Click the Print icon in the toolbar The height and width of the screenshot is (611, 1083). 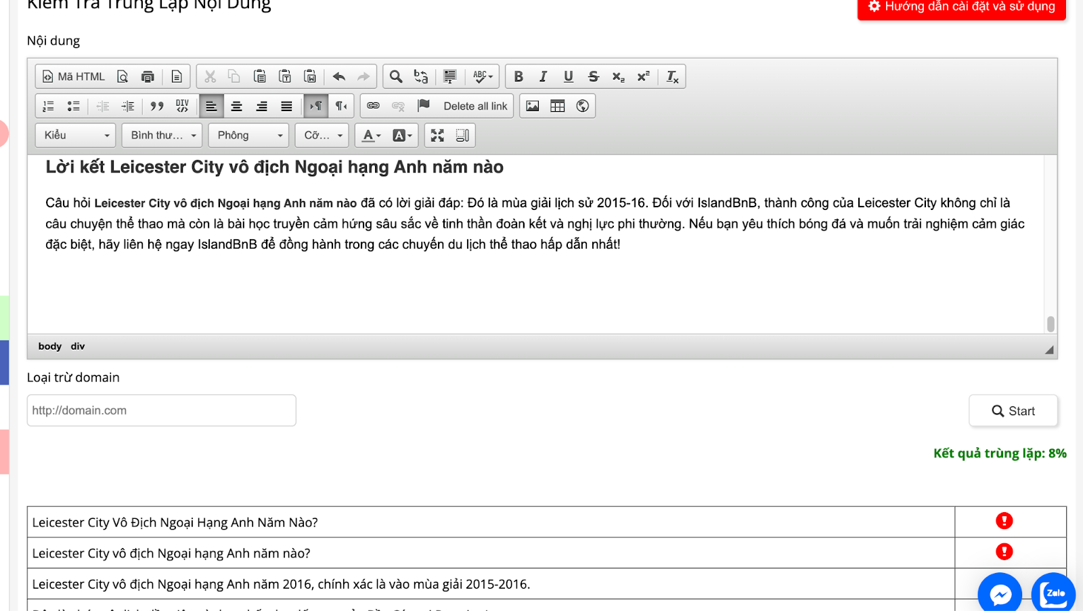pos(148,77)
